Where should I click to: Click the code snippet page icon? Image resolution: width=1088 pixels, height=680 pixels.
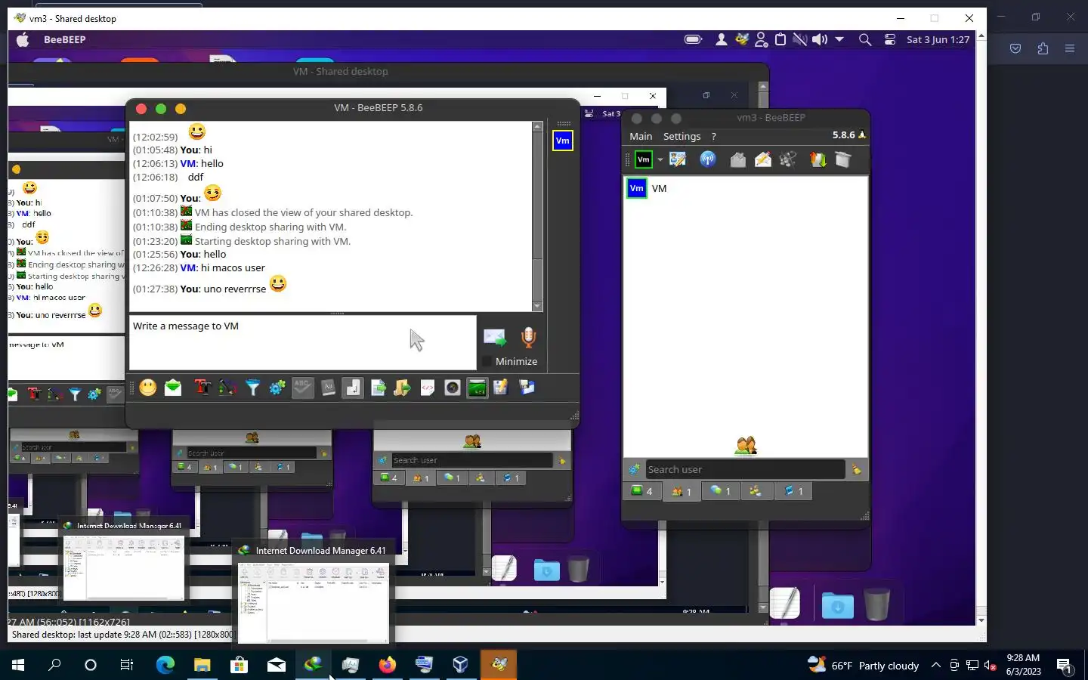pos(427,388)
